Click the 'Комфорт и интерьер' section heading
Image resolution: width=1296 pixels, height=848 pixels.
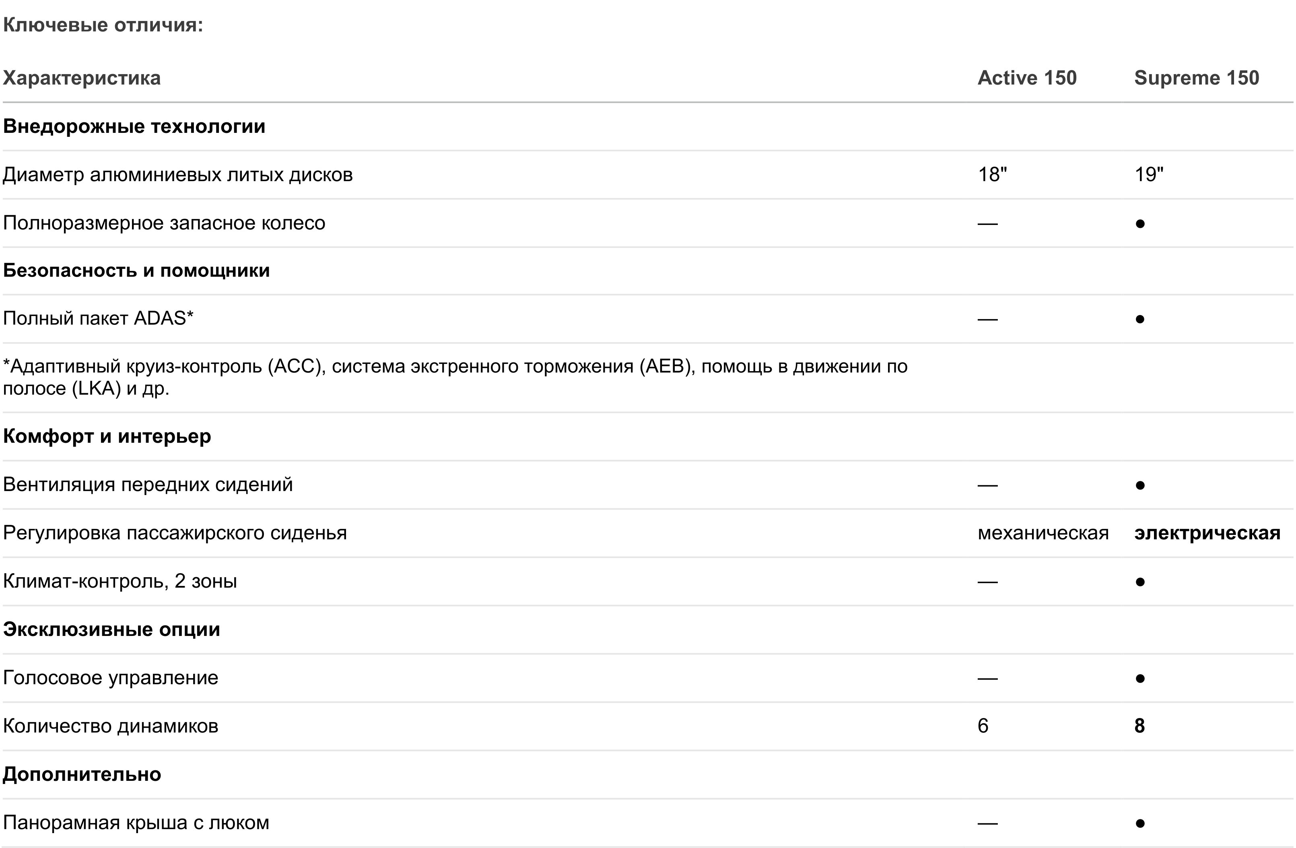click(x=107, y=436)
